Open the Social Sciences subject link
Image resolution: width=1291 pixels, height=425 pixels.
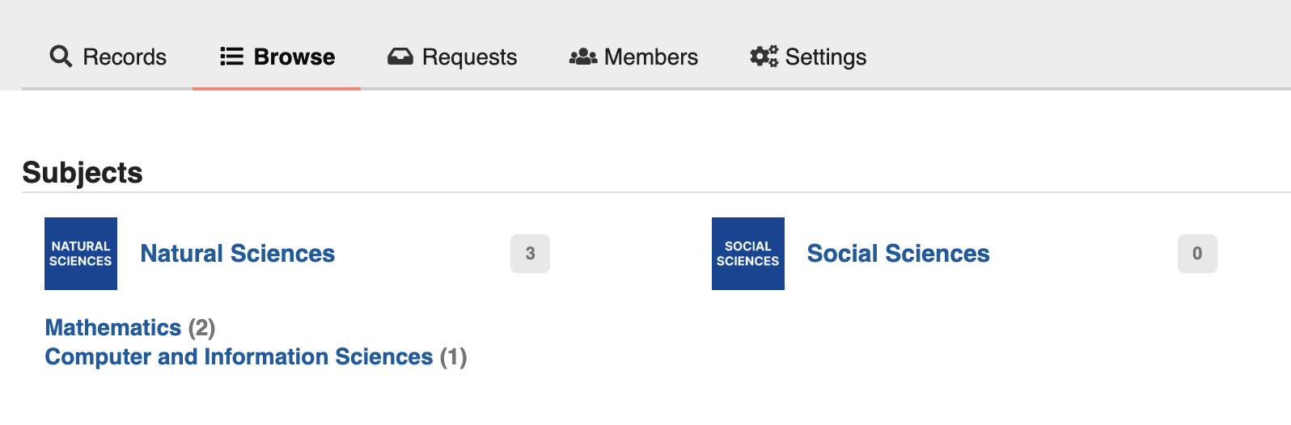[898, 254]
